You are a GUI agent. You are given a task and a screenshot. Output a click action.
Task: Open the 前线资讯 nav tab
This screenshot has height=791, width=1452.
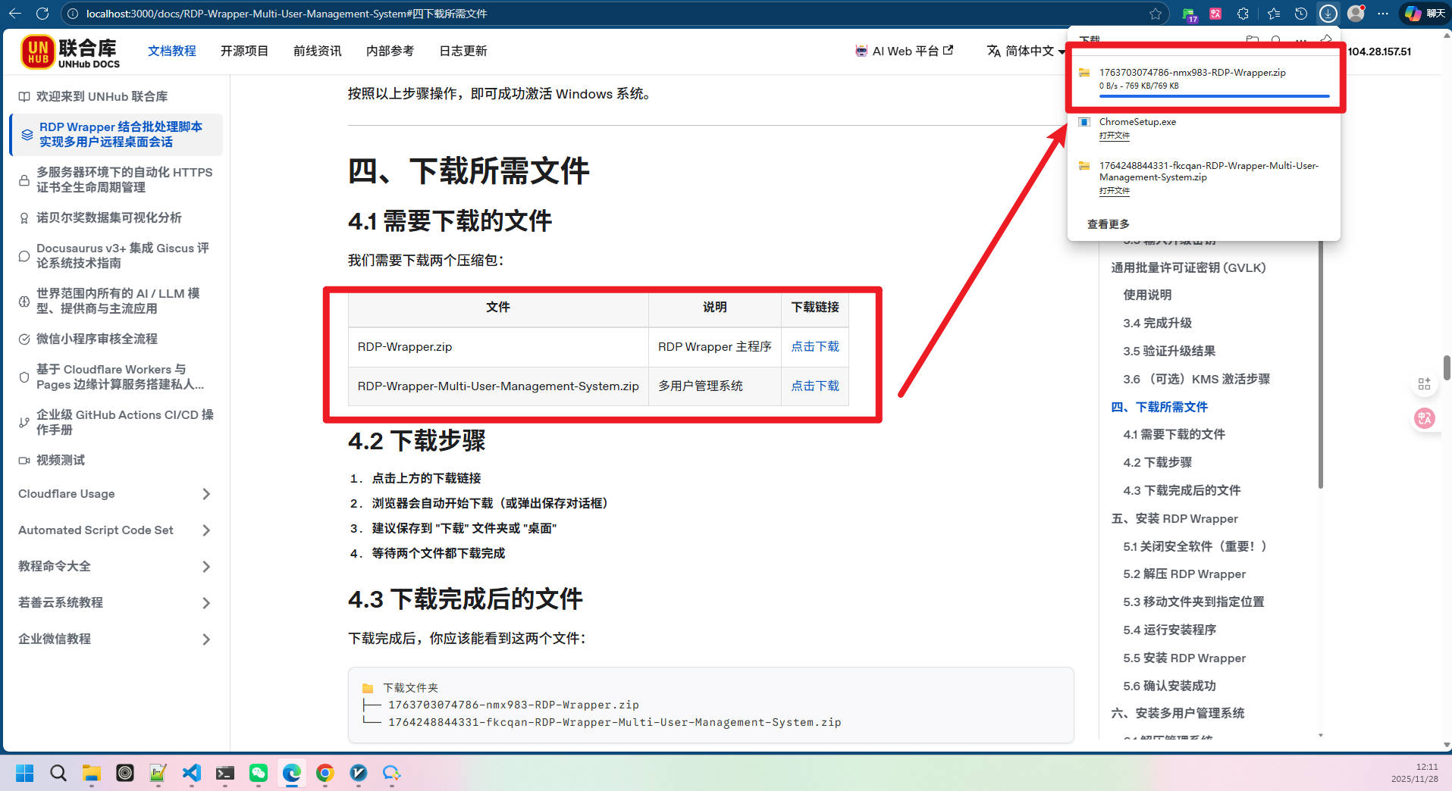coord(317,51)
